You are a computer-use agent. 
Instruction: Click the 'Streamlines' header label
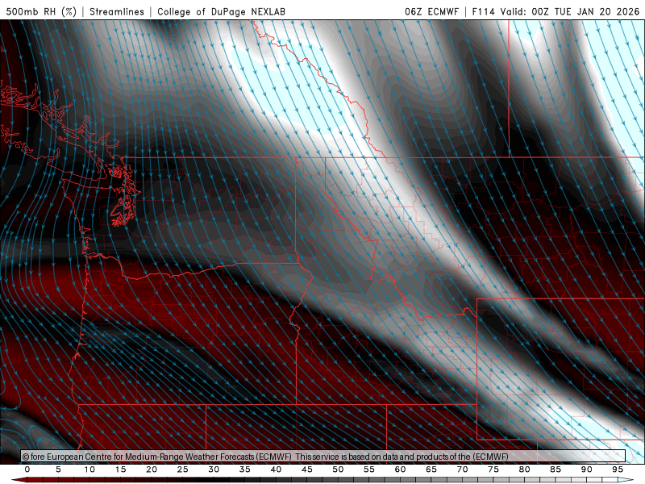117,11
